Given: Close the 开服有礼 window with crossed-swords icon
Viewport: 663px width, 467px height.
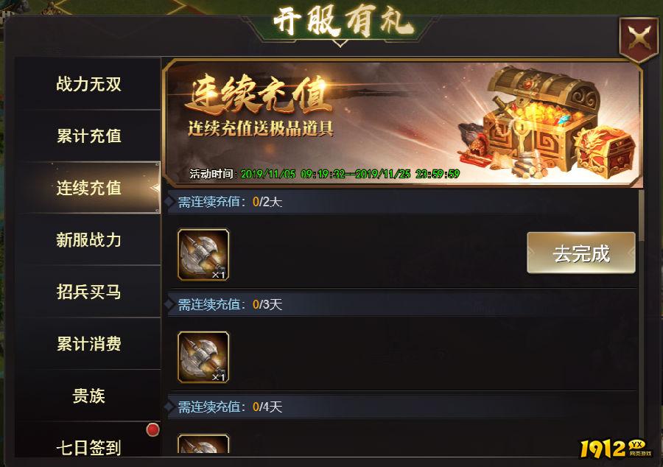Looking at the screenshot, I should pos(639,39).
